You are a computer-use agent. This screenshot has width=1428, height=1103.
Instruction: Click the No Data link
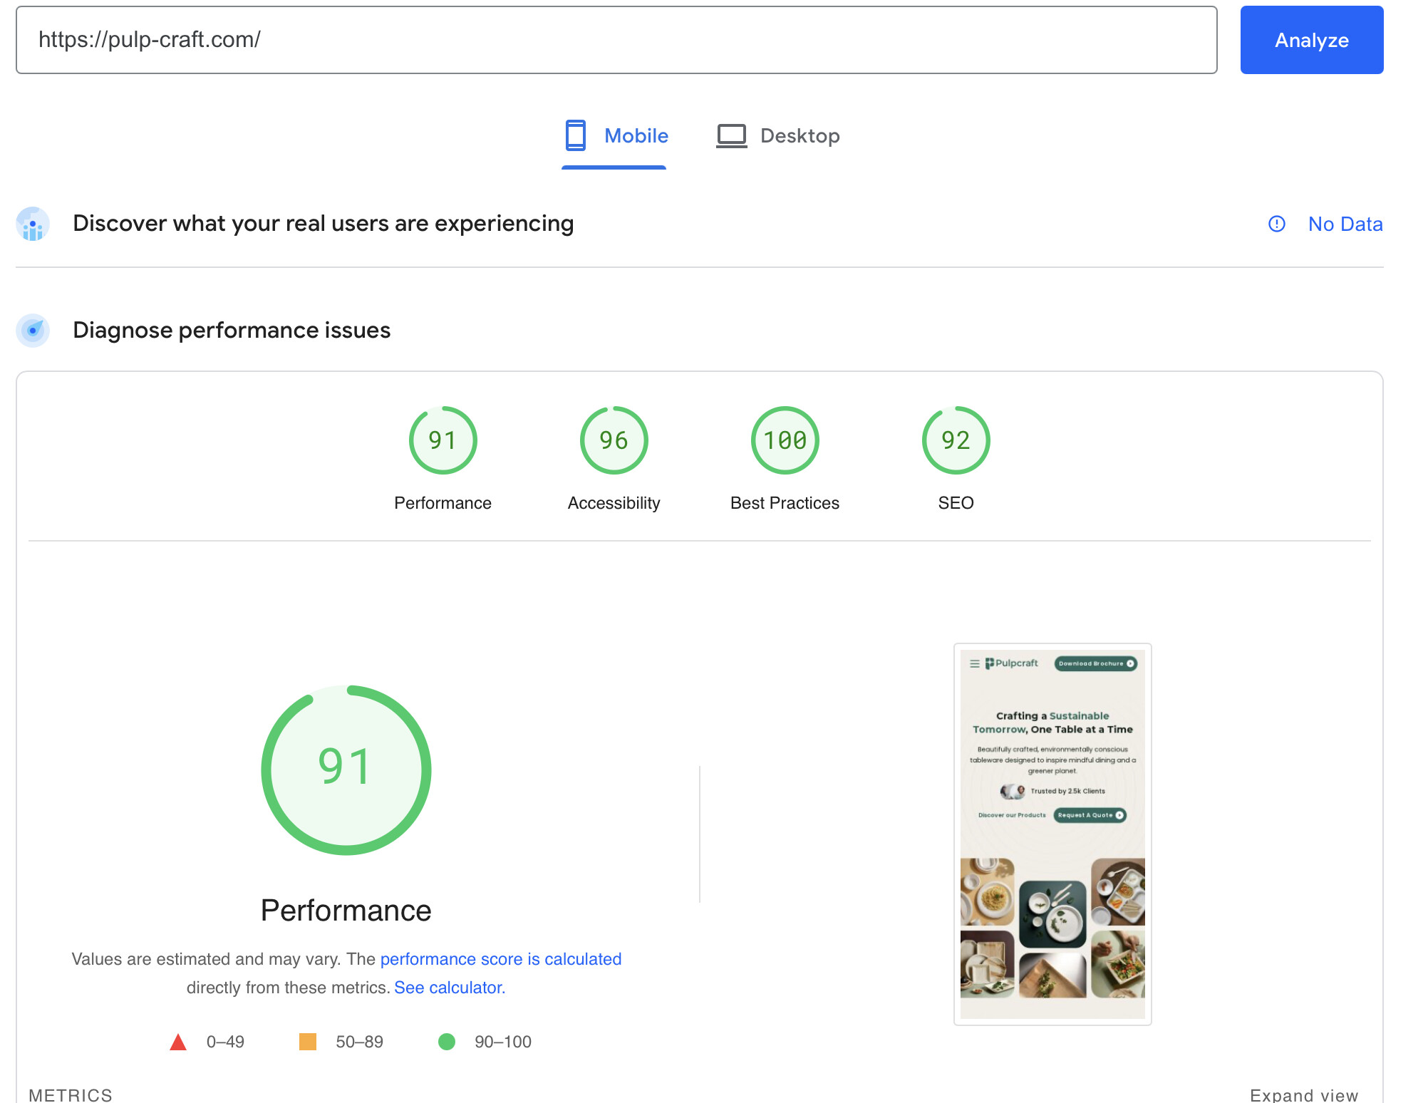1345,224
